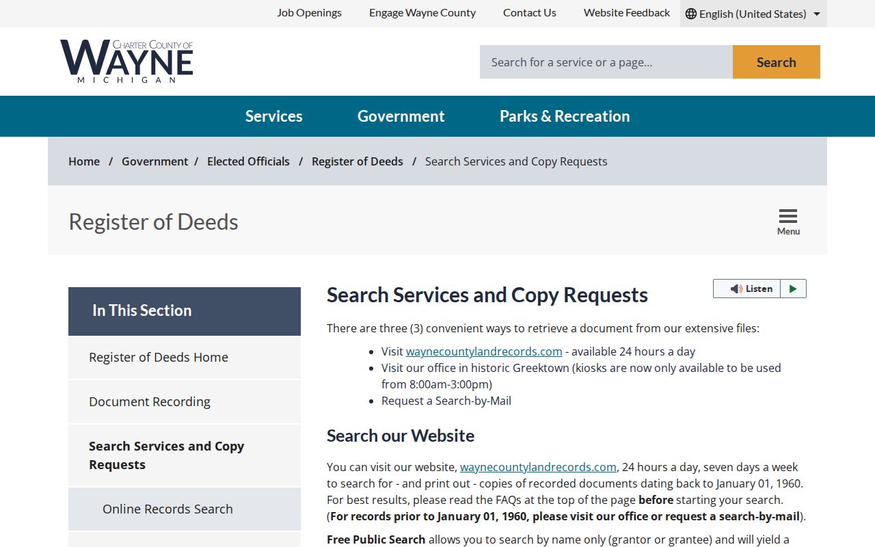
Task: Go to Job Openings
Action: [309, 13]
